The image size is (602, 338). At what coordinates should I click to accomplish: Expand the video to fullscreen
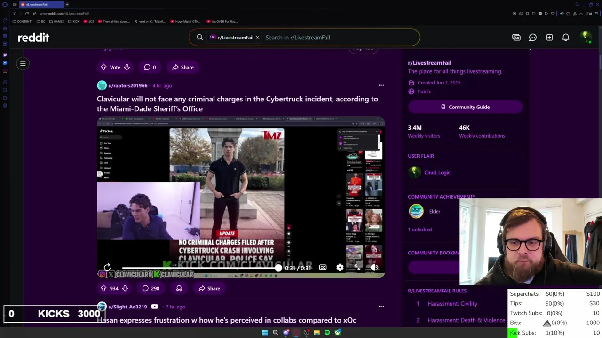(357, 268)
